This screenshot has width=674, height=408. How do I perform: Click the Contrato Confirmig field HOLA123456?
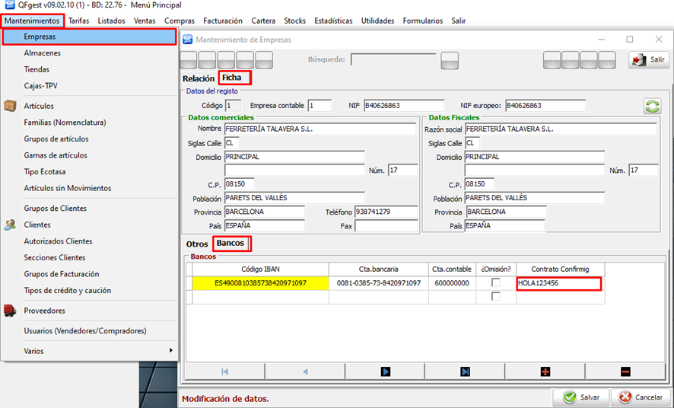[x=559, y=283]
